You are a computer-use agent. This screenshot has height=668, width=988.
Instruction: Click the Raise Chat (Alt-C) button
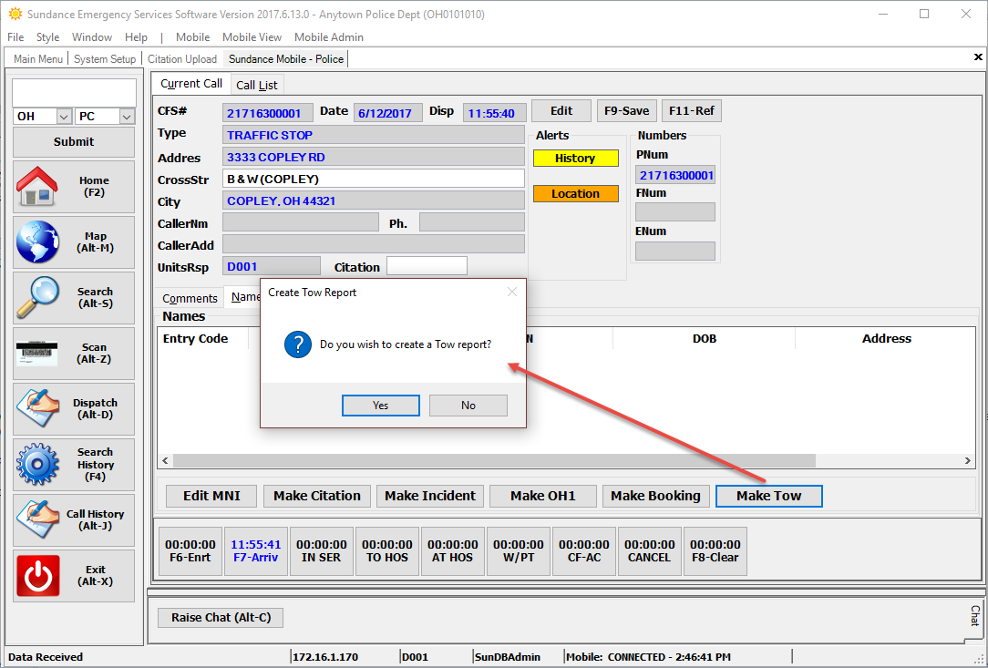pos(221,618)
